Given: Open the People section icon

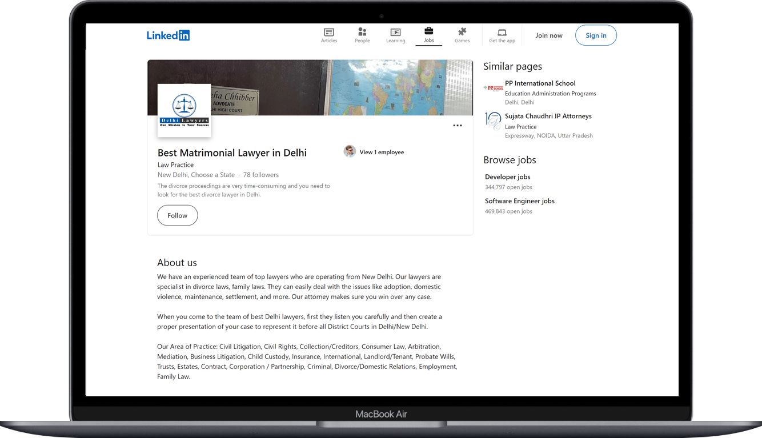Looking at the screenshot, I should click(362, 32).
